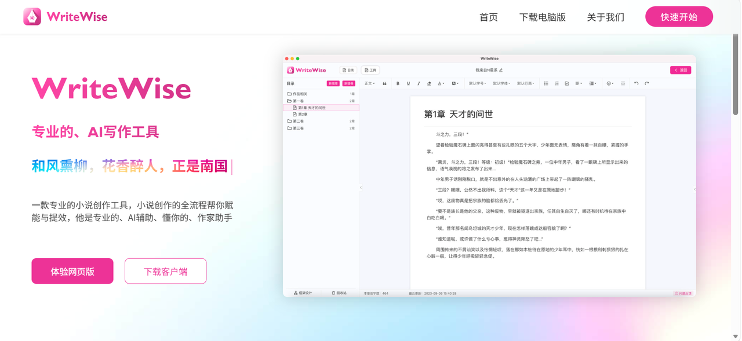Click the WriteWise logo inside the app window
This screenshot has height=341, width=742.
(307, 70)
